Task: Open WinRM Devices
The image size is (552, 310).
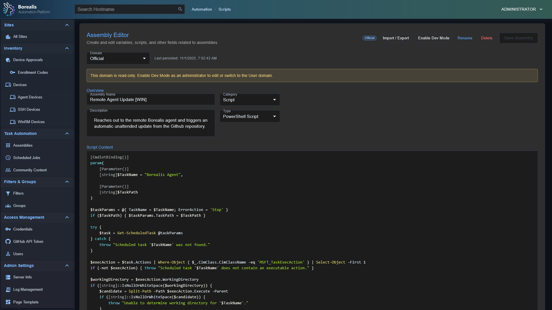Action: (31, 122)
